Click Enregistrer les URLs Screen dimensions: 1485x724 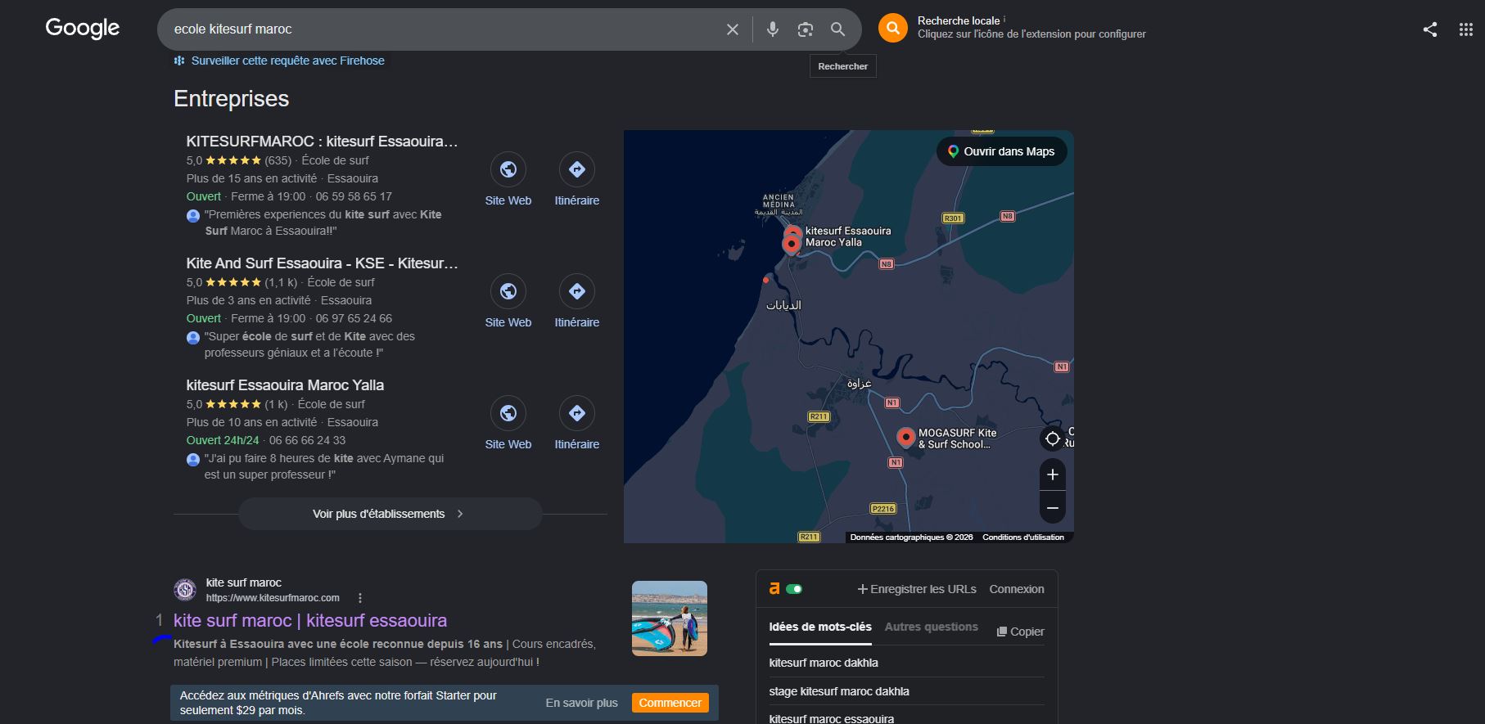917,589
